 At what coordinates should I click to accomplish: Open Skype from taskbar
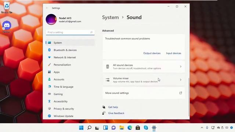(x=146, y=128)
